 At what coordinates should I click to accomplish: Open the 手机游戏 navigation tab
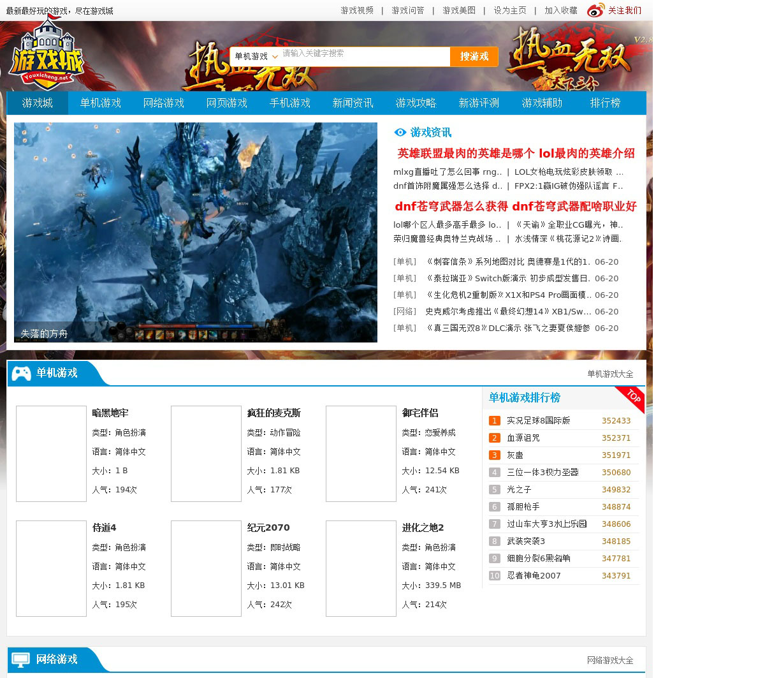pos(290,103)
